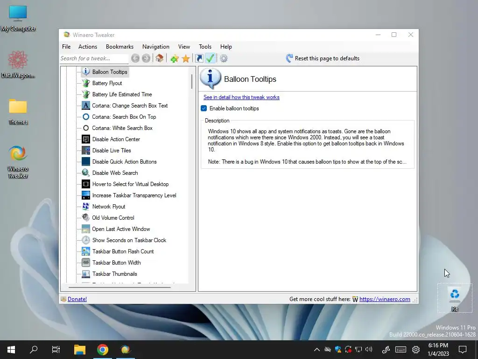478x359 pixels.
Task: Select the Themes folder on desktop
Action: pyautogui.click(x=18, y=111)
